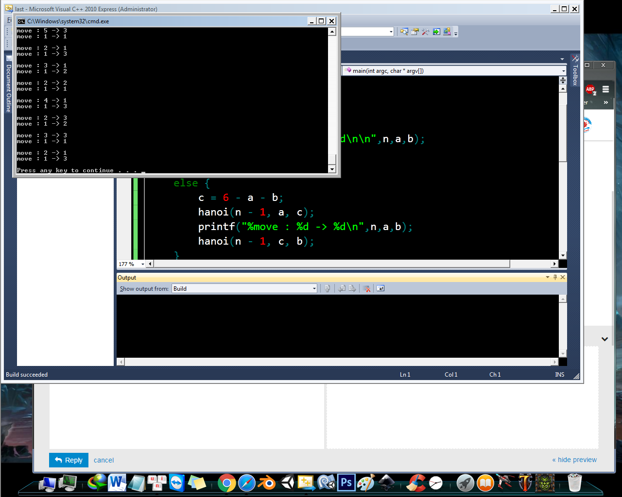622x497 pixels.
Task: Launch Photoshop from the dock
Action: coord(346,483)
